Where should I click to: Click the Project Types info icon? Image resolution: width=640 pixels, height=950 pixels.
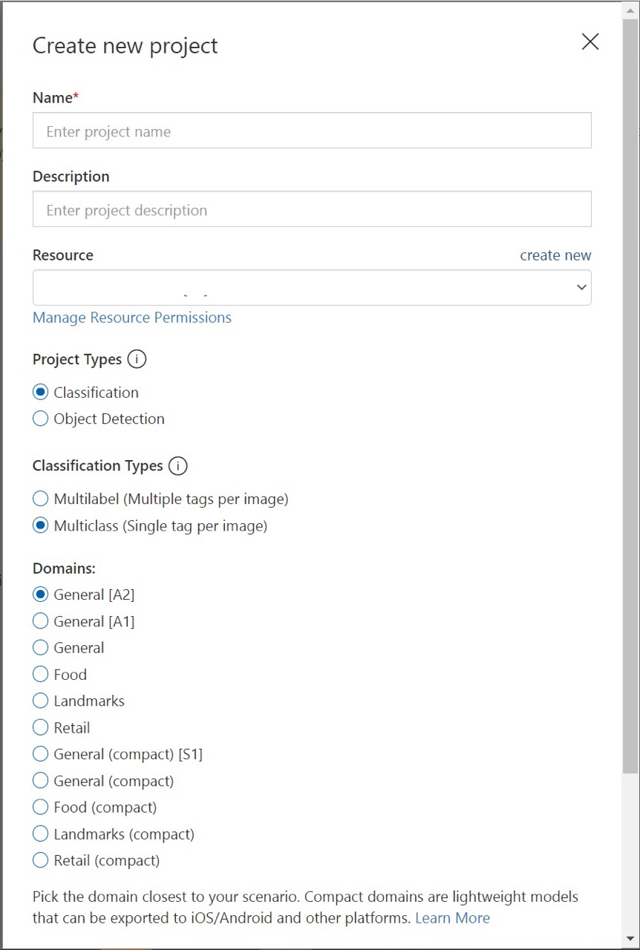coord(137,359)
